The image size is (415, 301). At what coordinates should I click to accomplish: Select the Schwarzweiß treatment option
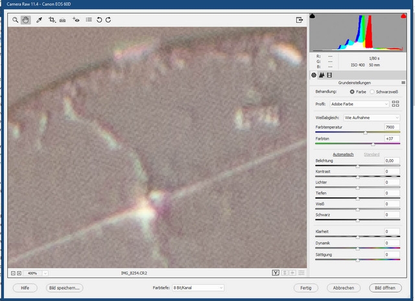tap(372, 93)
